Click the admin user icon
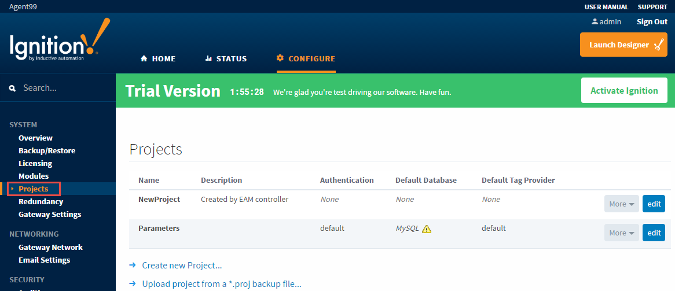The image size is (675, 291). (595, 21)
